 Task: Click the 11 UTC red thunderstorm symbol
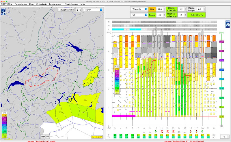click(x=162, y=132)
